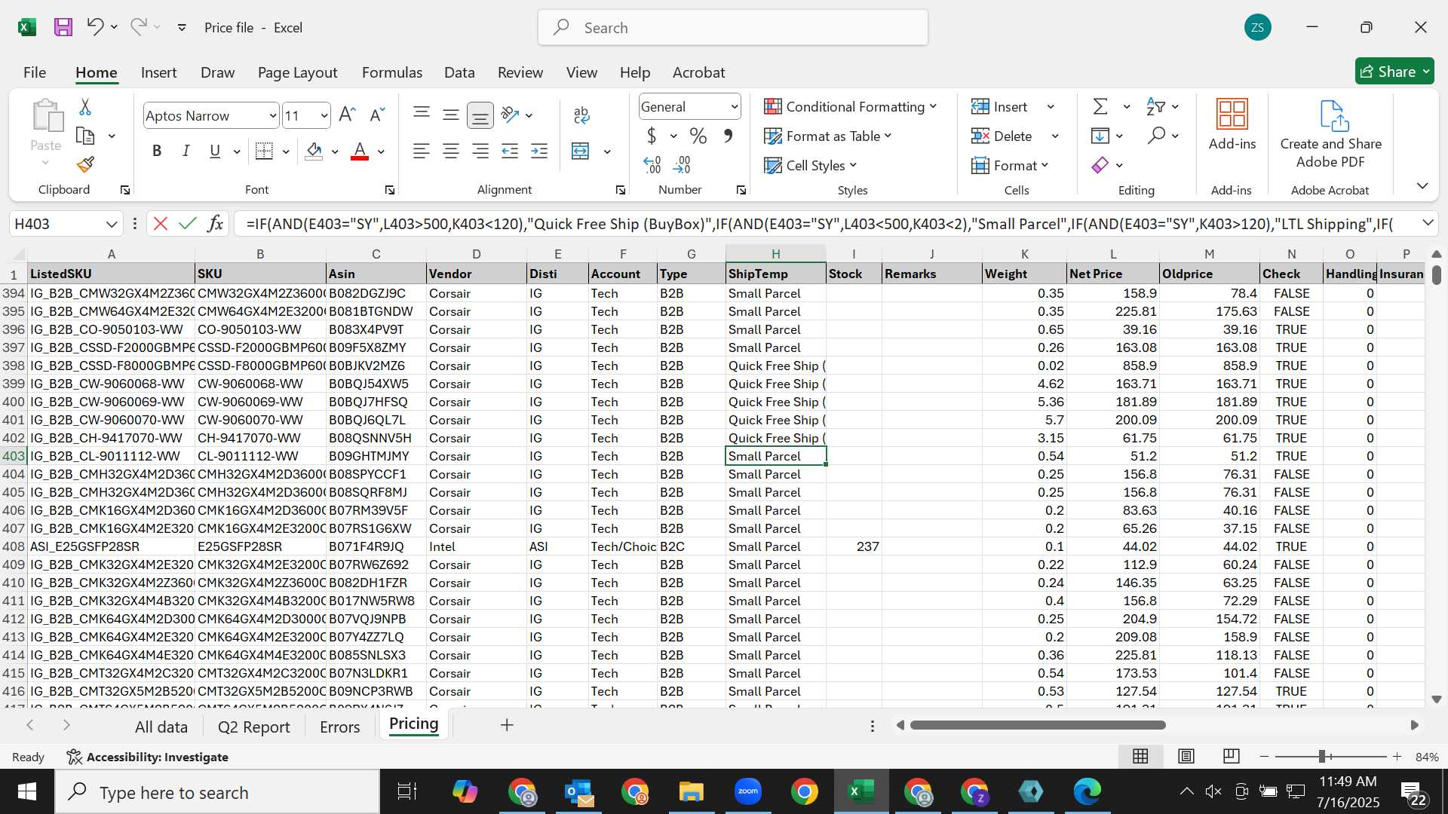Cancel formula entry with X icon
1448x814 pixels.
click(160, 224)
